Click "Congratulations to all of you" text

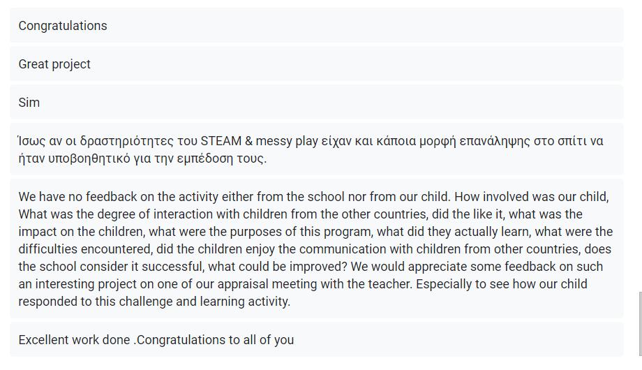(215, 340)
